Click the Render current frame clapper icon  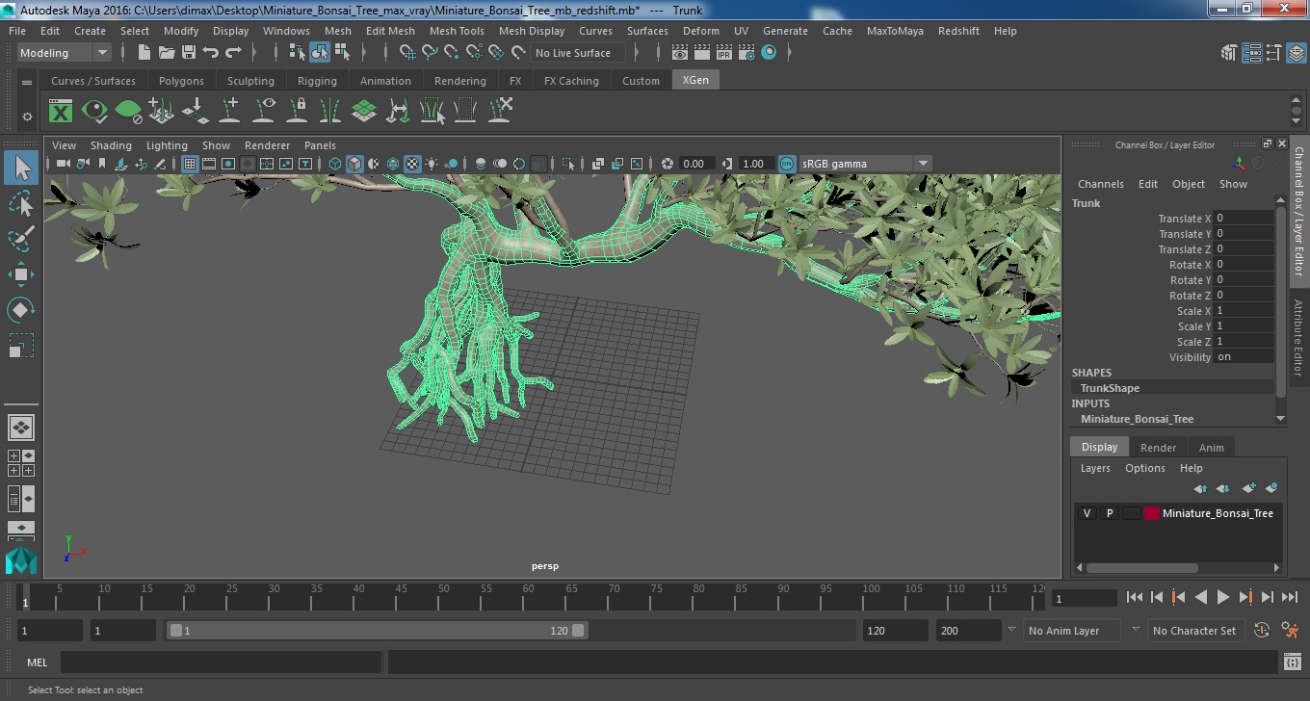tap(680, 53)
